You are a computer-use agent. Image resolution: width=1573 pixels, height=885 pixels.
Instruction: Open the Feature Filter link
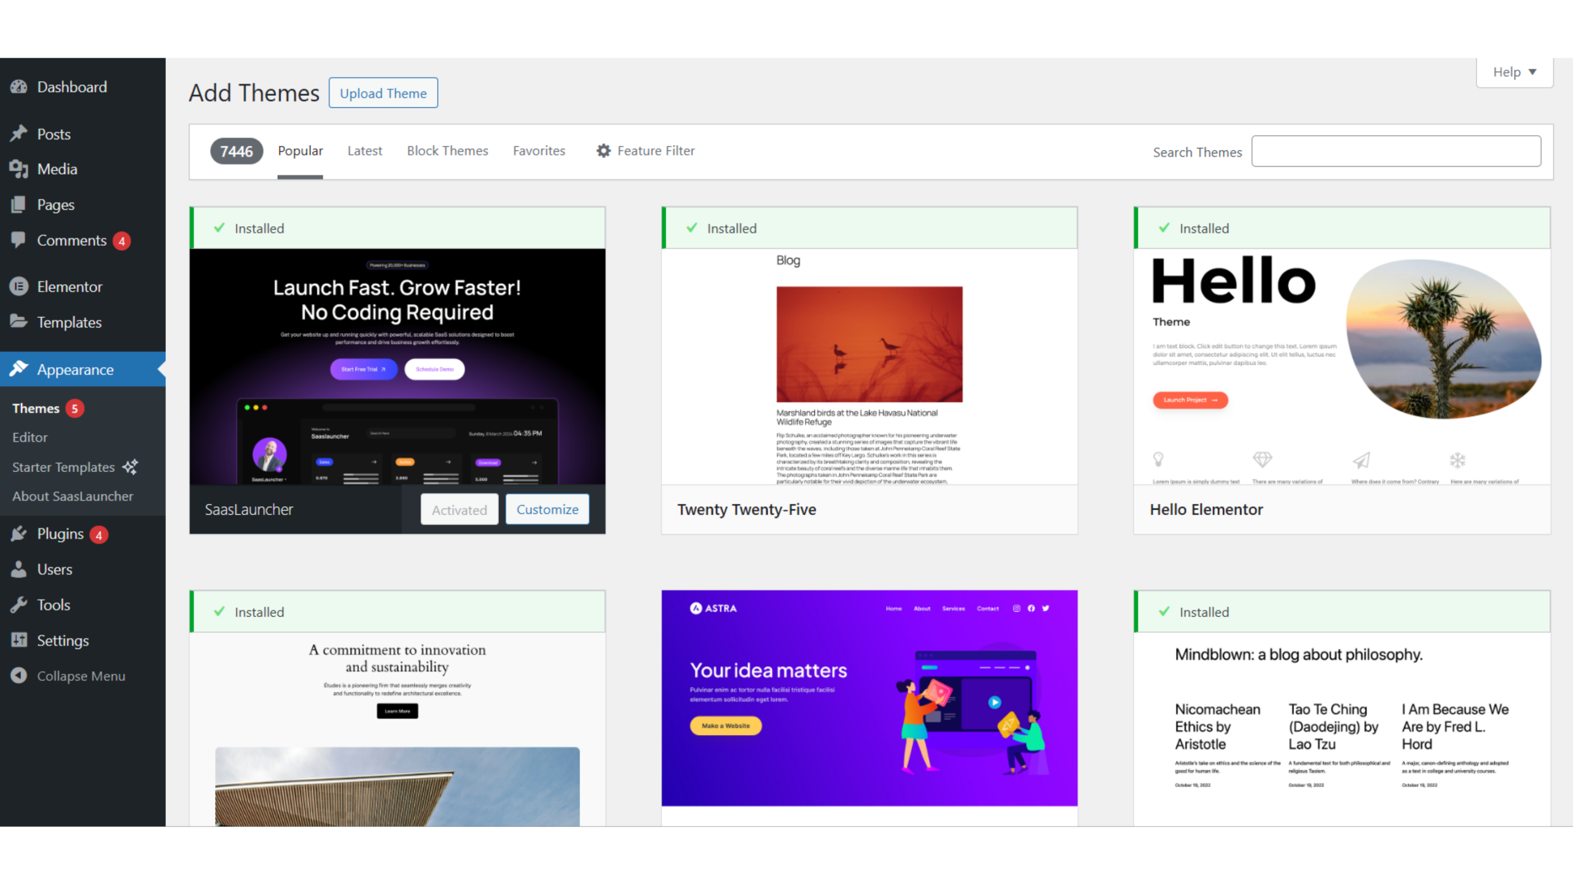pyautogui.click(x=645, y=151)
